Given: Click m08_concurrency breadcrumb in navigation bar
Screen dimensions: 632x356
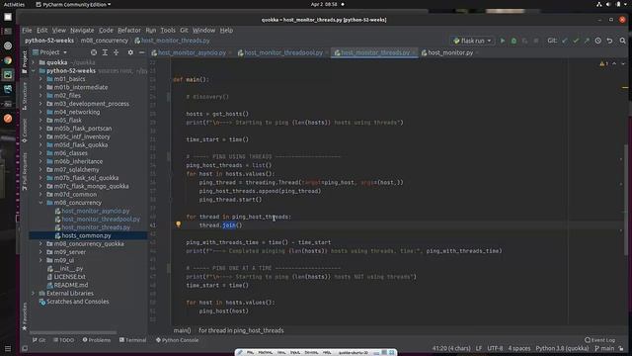Looking at the screenshot, I should tap(105, 41).
